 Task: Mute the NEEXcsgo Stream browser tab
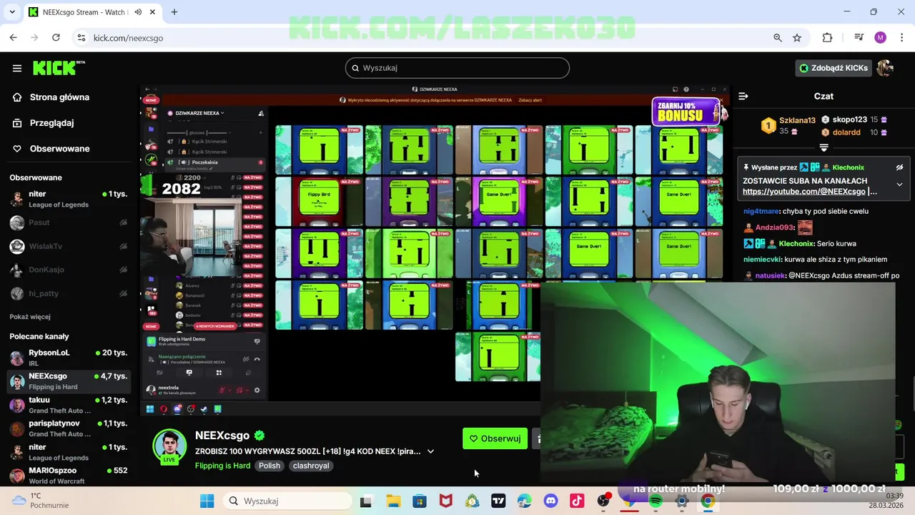[x=138, y=12]
